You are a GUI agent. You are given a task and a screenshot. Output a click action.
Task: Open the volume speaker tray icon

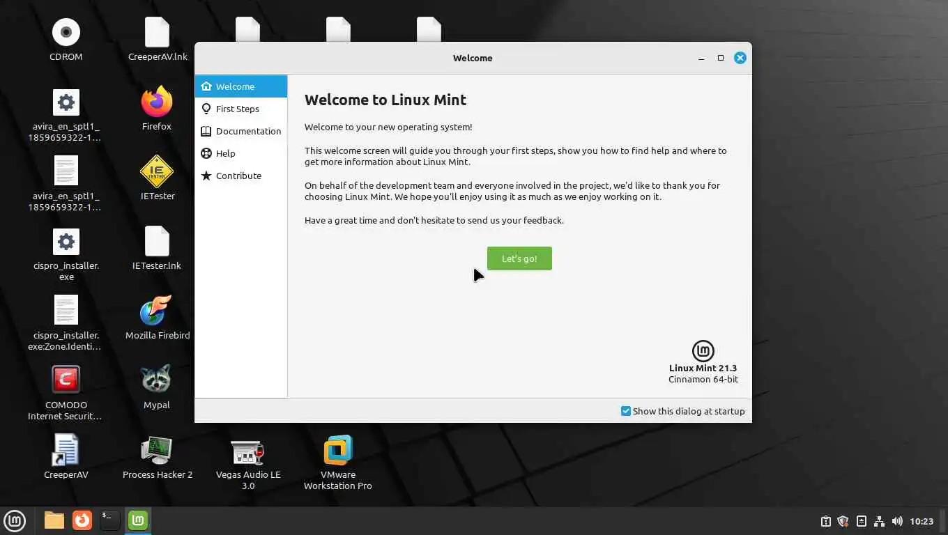point(897,521)
